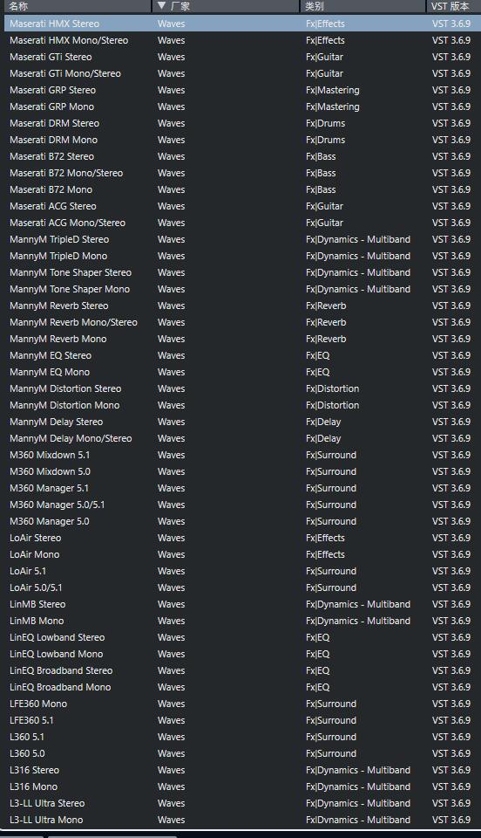Choose MannyM Distortion Mono row
This screenshot has height=838, width=481.
pyautogui.click(x=242, y=404)
